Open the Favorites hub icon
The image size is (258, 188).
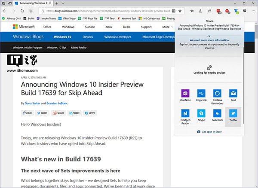click(192, 11)
